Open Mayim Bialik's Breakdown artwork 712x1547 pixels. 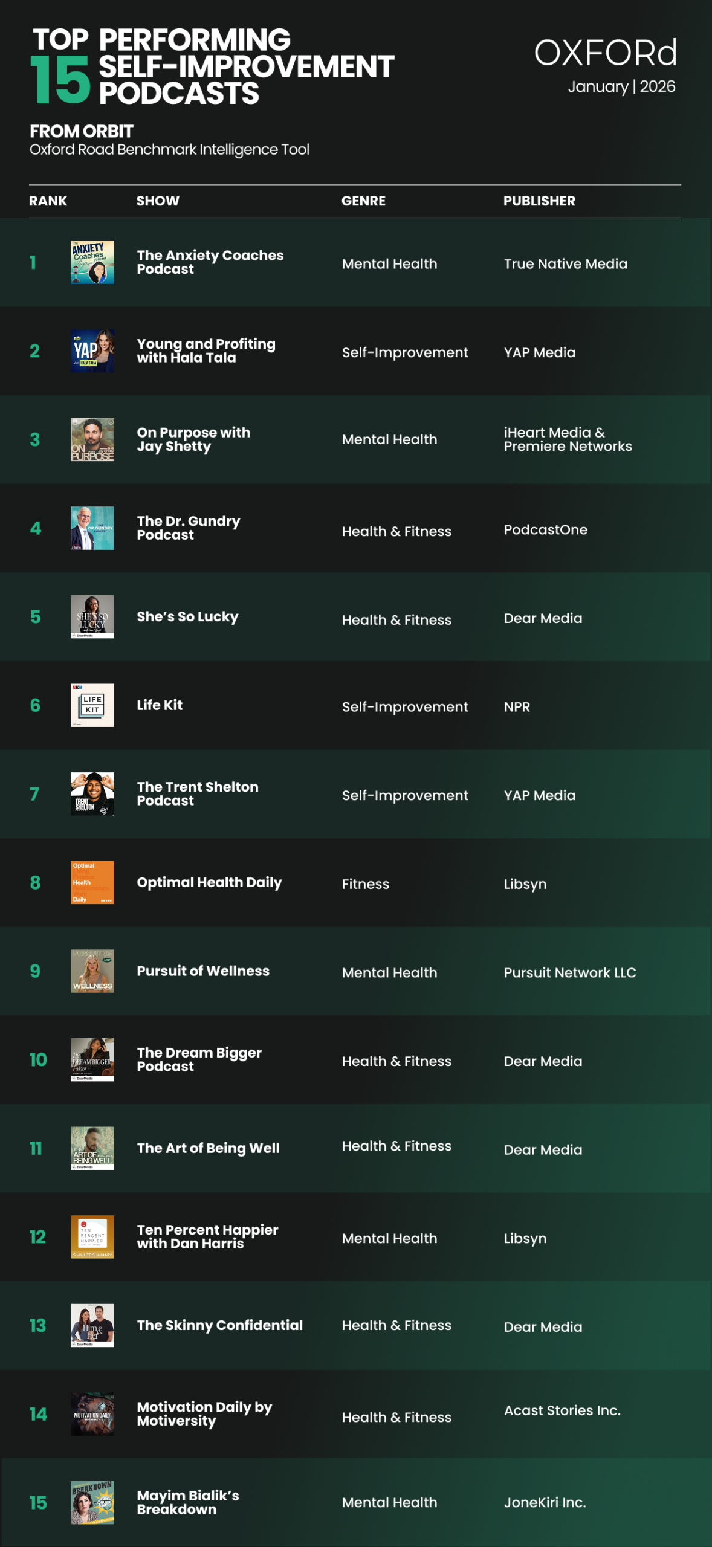[x=92, y=1502]
